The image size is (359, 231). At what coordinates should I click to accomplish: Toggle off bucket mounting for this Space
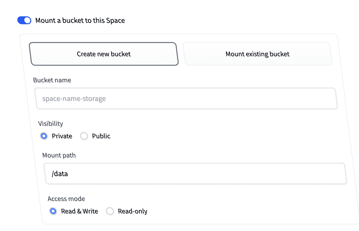point(24,20)
